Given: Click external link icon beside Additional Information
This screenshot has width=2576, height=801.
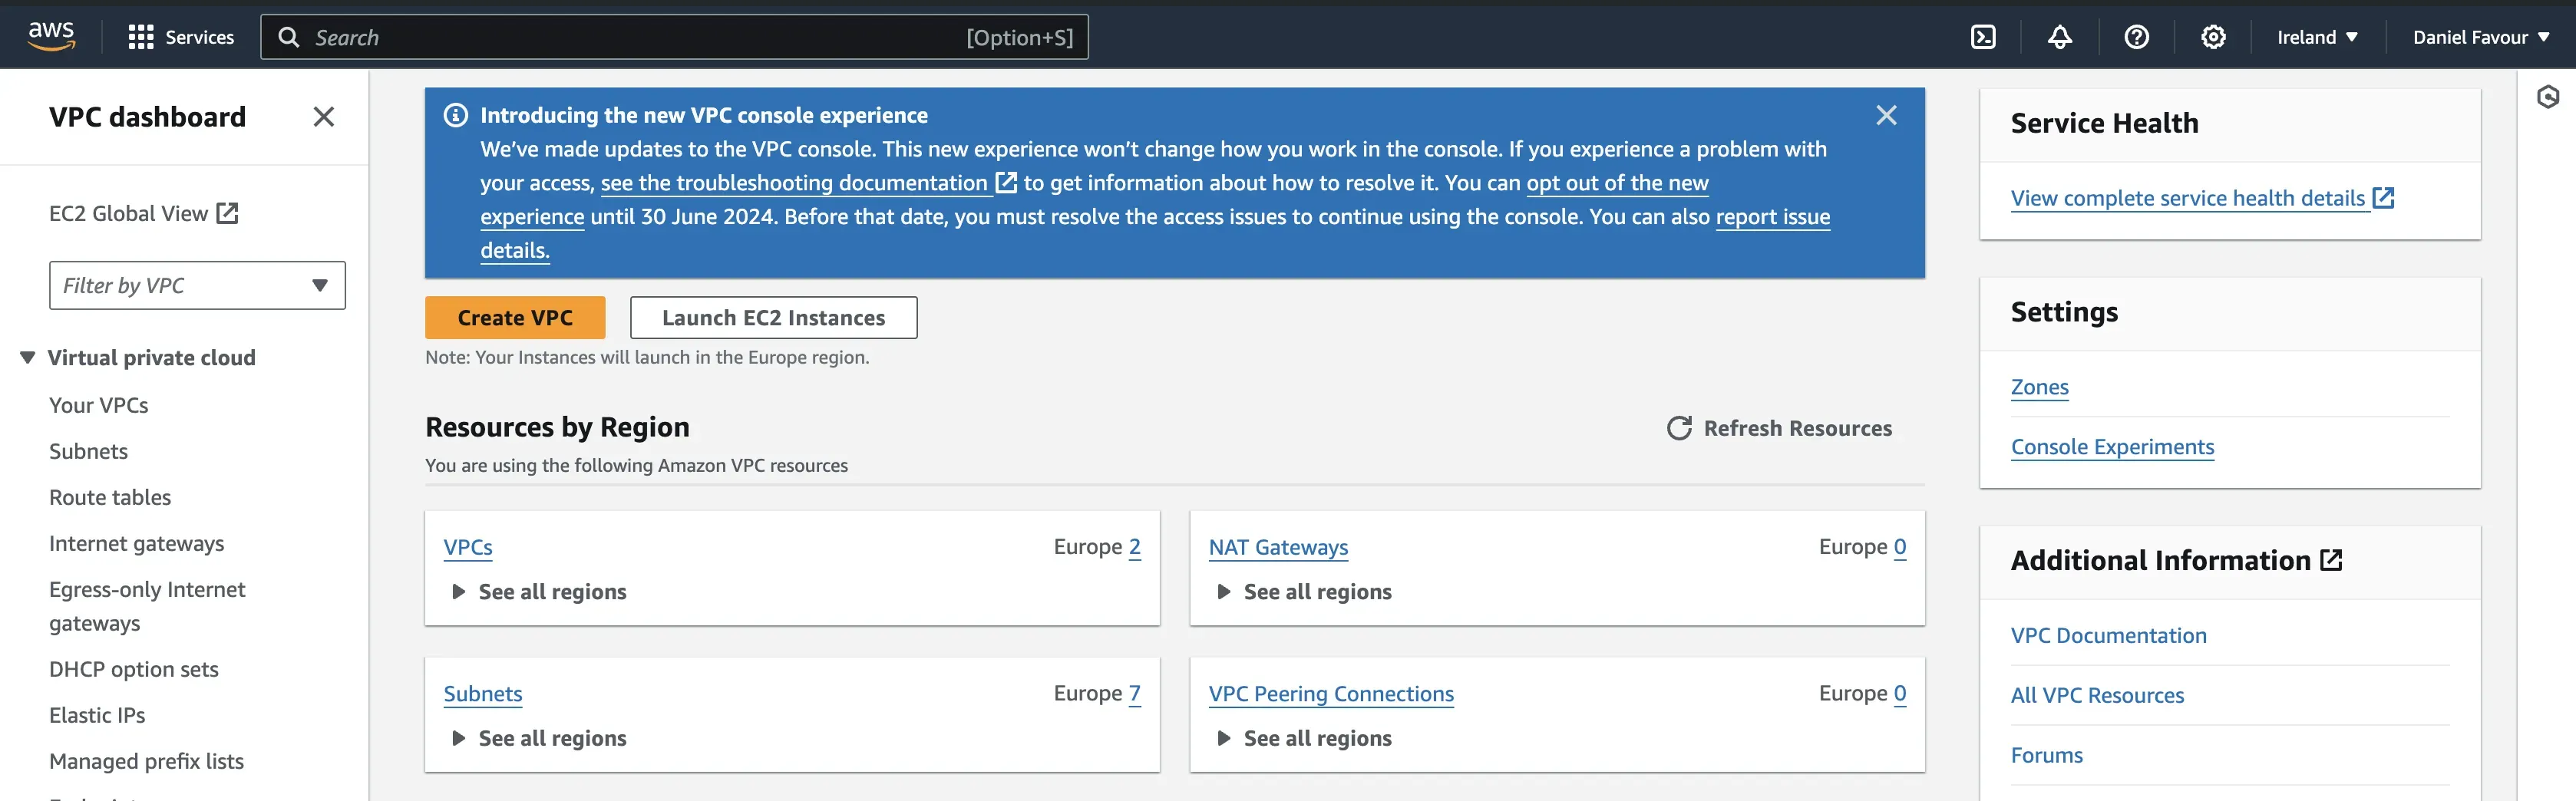Looking at the screenshot, I should pyautogui.click(x=2331, y=560).
